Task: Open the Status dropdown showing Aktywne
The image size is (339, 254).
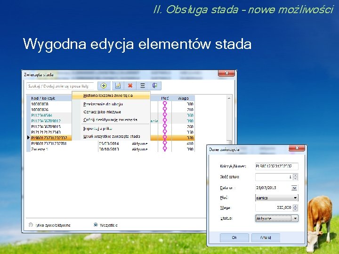Action: 276,218
